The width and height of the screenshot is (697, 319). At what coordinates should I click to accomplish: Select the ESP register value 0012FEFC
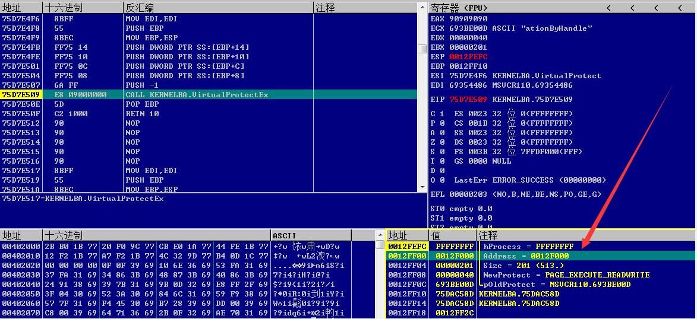(468, 57)
